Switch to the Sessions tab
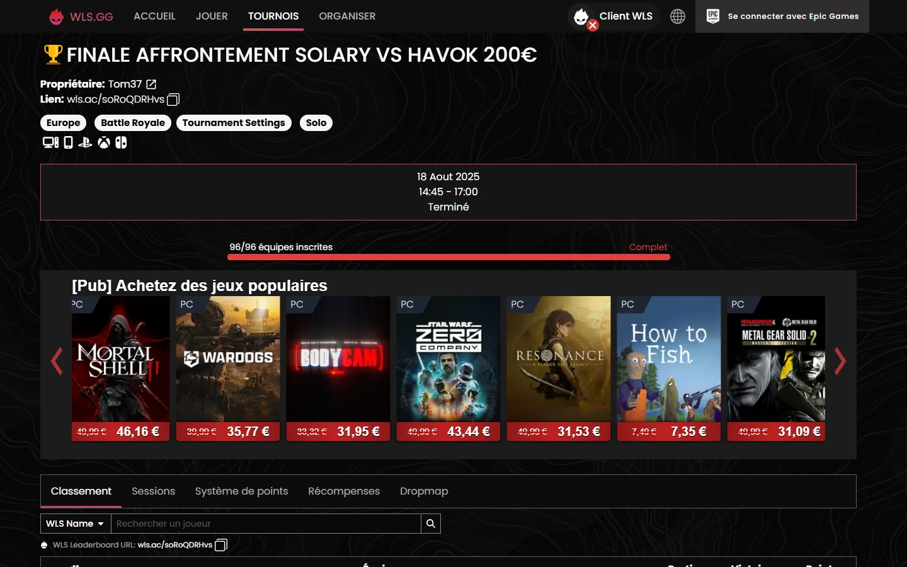 (x=153, y=491)
